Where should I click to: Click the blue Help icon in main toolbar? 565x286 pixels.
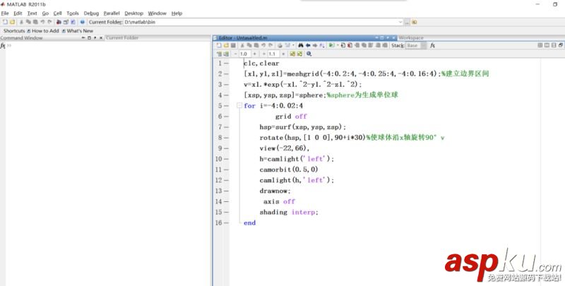[82, 22]
